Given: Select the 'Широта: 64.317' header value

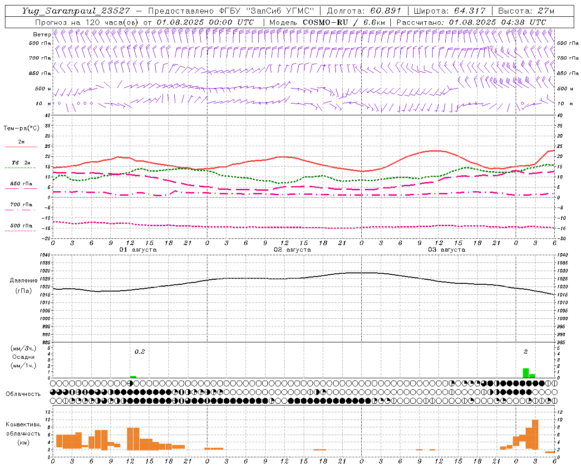Looking at the screenshot, I should click(449, 11).
